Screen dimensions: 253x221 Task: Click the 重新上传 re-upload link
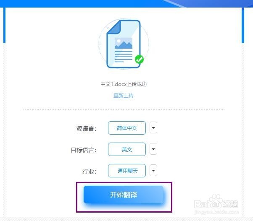click(x=124, y=96)
